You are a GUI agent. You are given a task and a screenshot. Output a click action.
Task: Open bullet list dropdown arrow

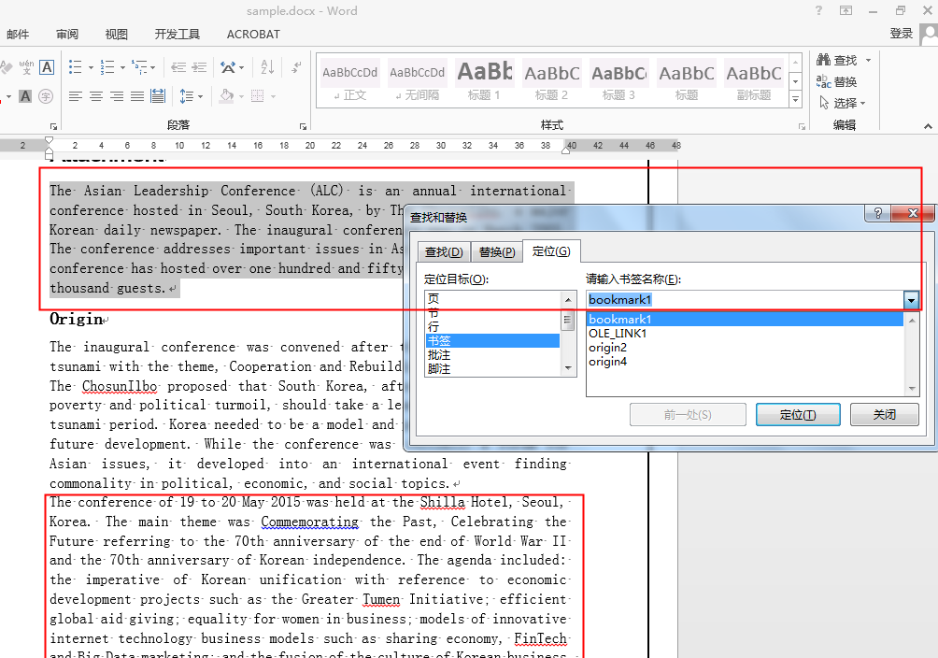tap(91, 67)
